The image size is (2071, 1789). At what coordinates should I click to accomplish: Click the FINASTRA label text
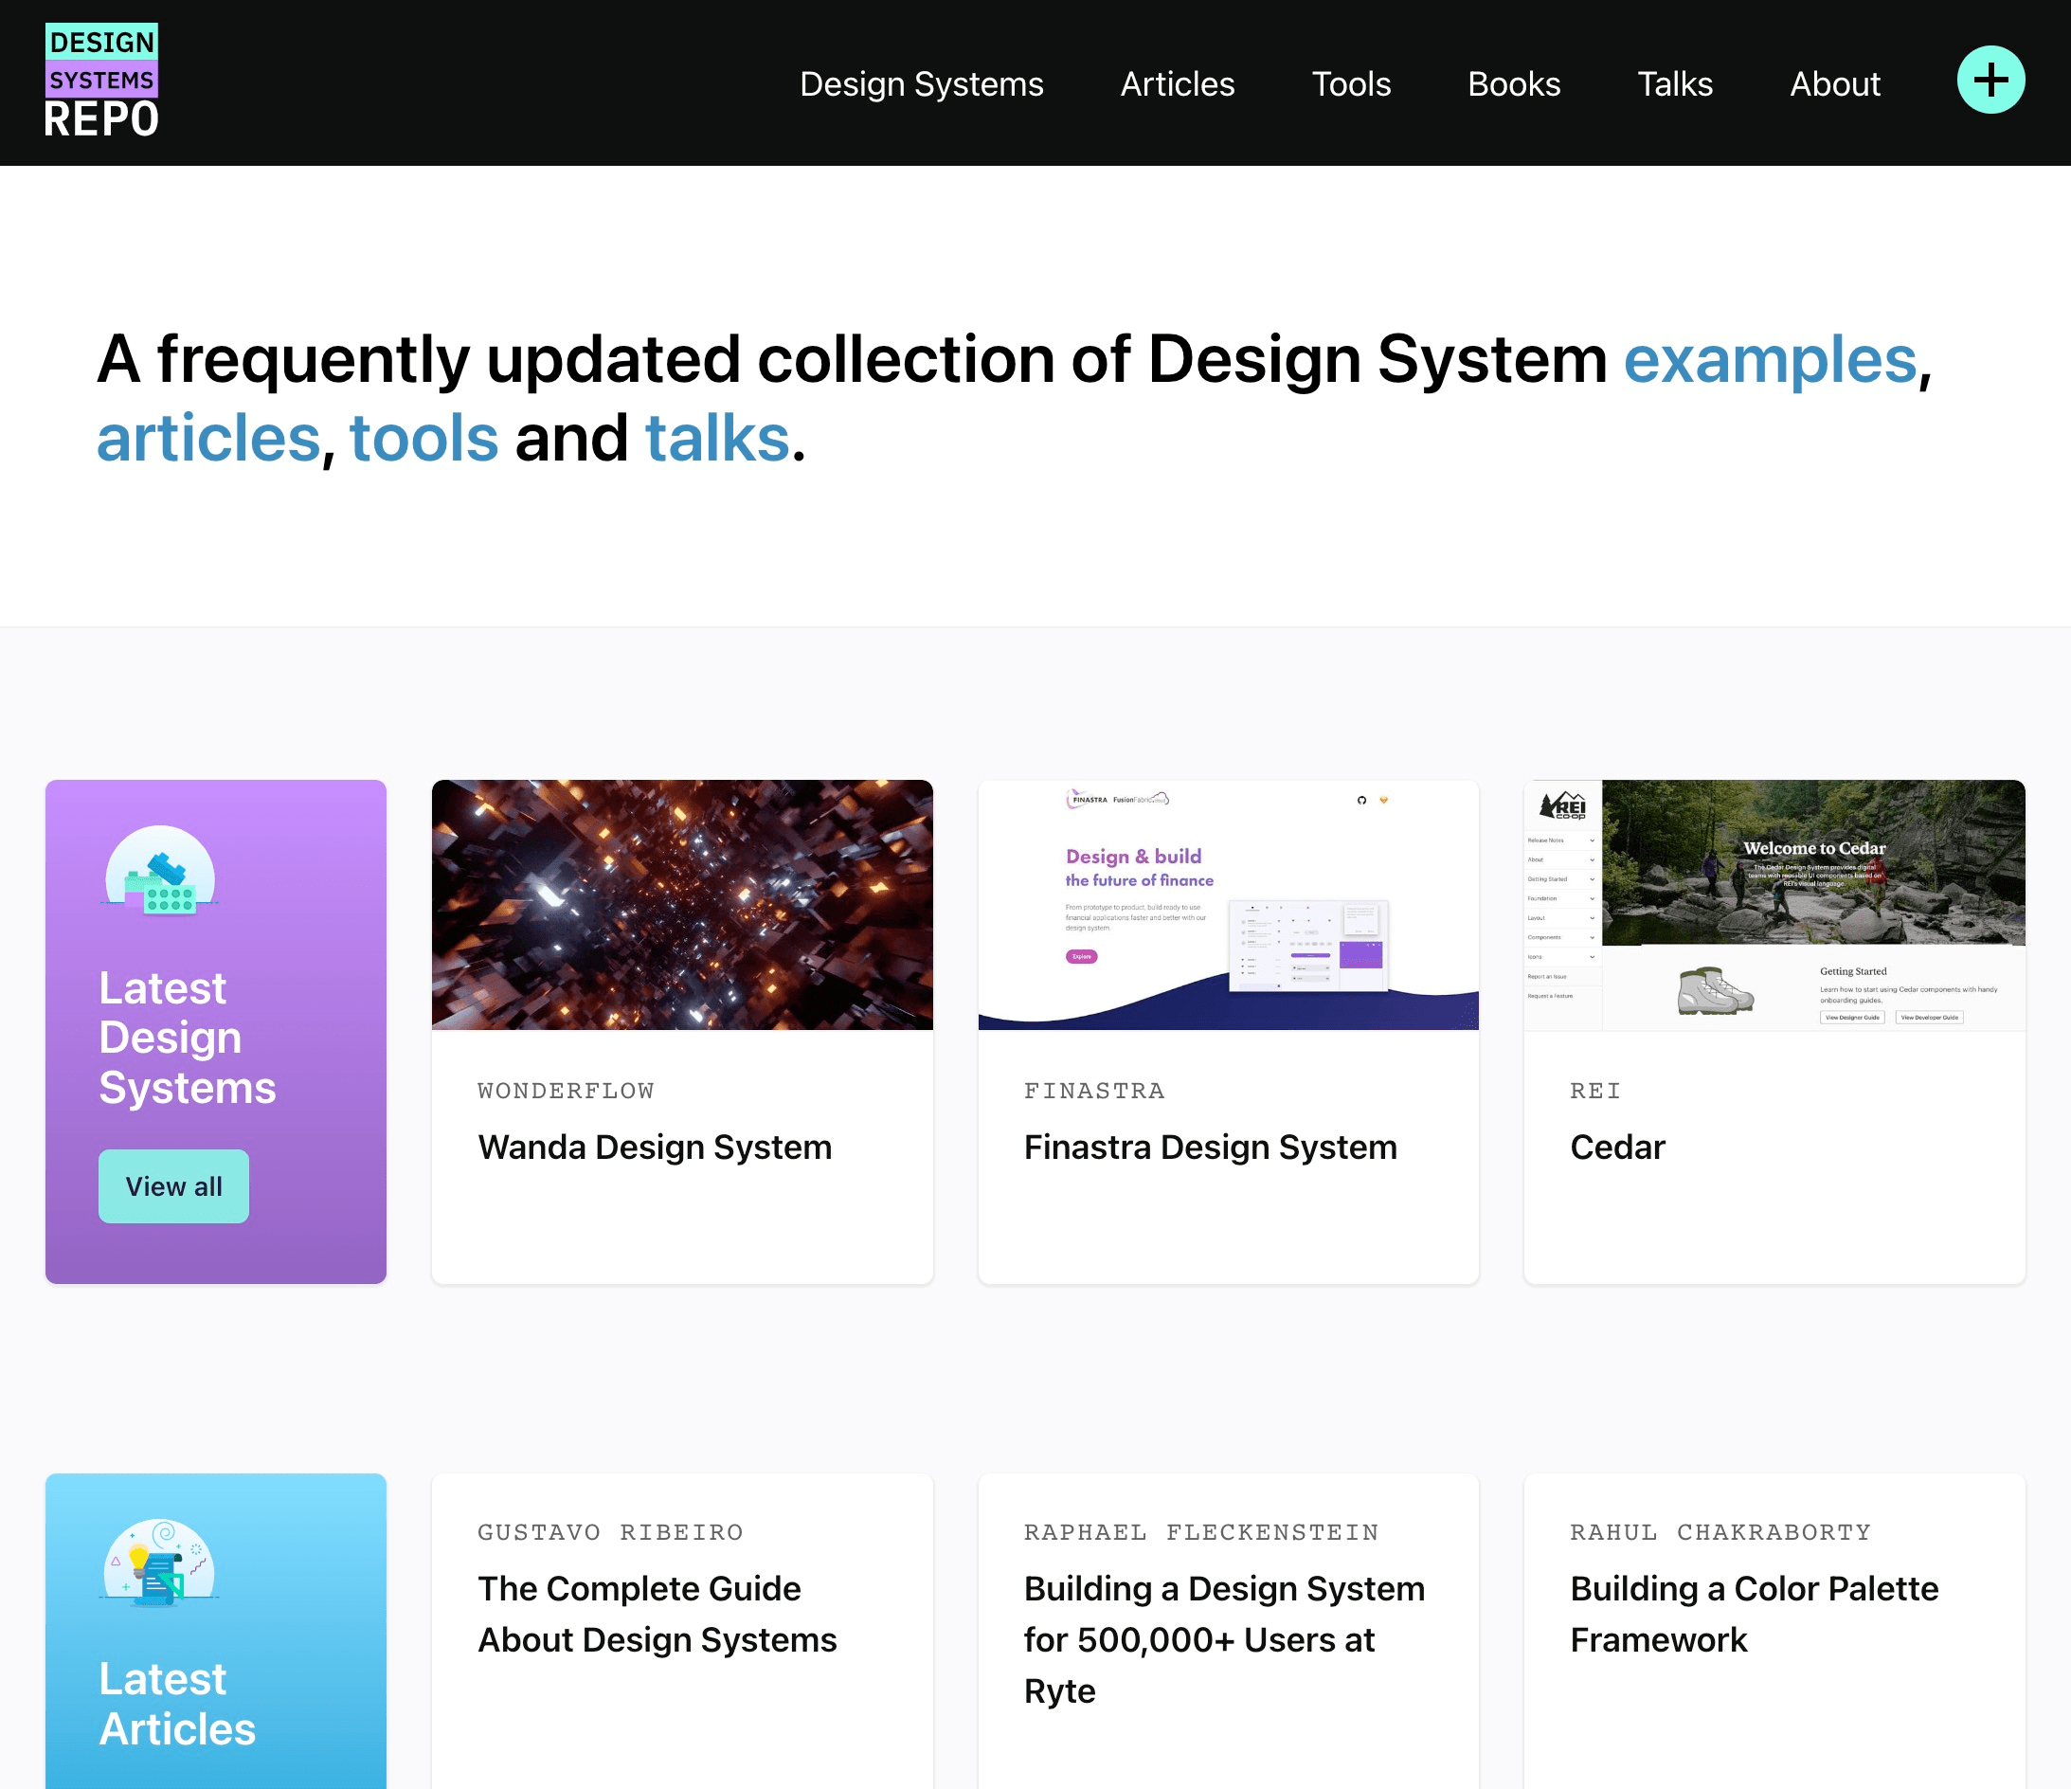click(x=1094, y=1091)
